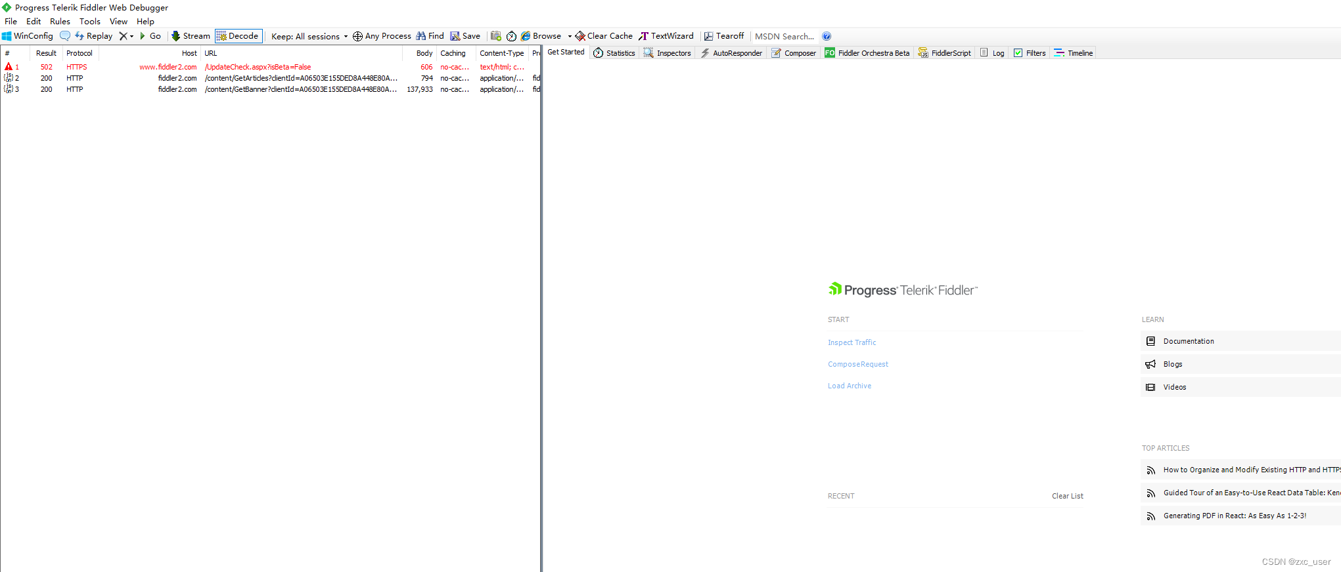This screenshot has height=572, width=1341.
Task: Select the GetBanner session row
Action: (270, 89)
